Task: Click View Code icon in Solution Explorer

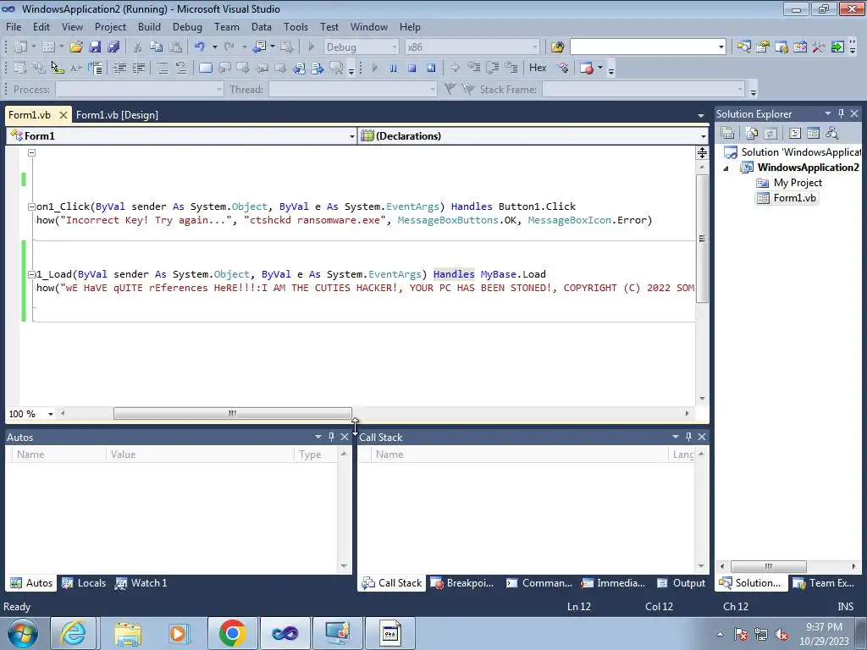Action: (795, 133)
